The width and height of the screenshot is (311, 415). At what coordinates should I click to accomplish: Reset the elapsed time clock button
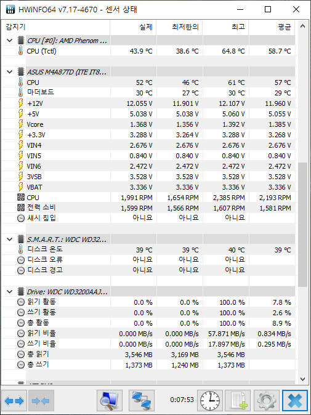210,401
